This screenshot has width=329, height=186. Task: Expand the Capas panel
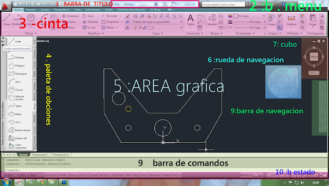[157, 33]
